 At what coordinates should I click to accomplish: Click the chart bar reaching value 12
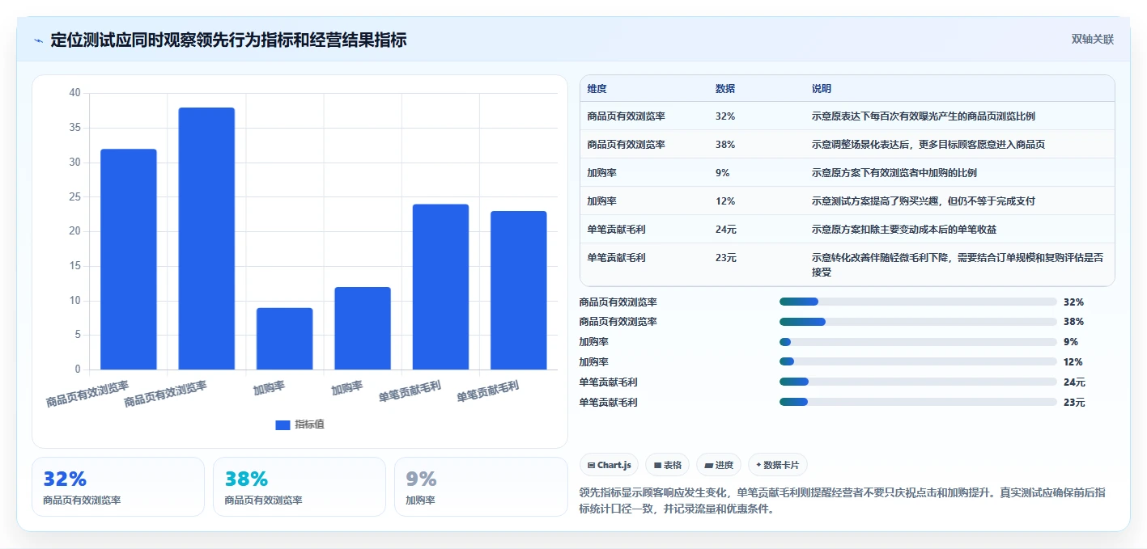coord(363,328)
